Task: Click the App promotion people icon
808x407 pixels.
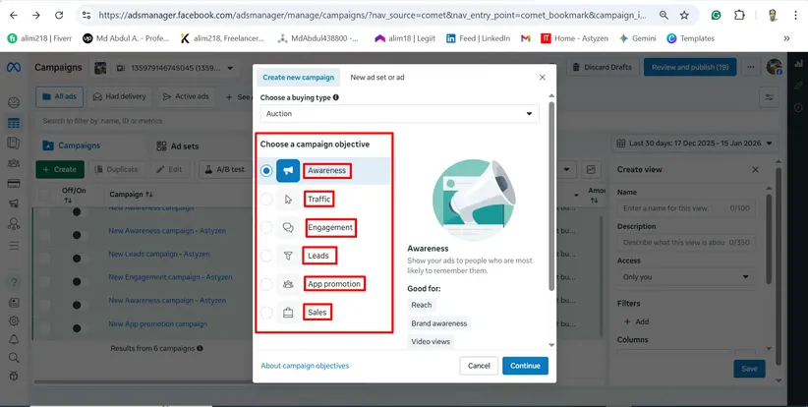Action: coord(288,284)
